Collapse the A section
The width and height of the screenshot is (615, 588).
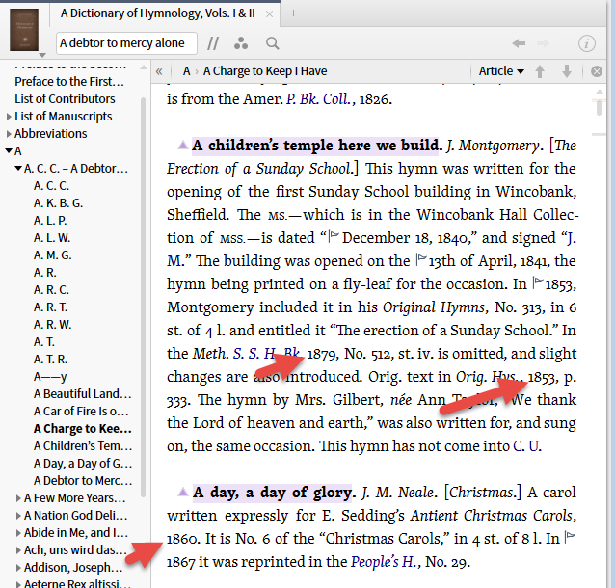click(x=9, y=150)
